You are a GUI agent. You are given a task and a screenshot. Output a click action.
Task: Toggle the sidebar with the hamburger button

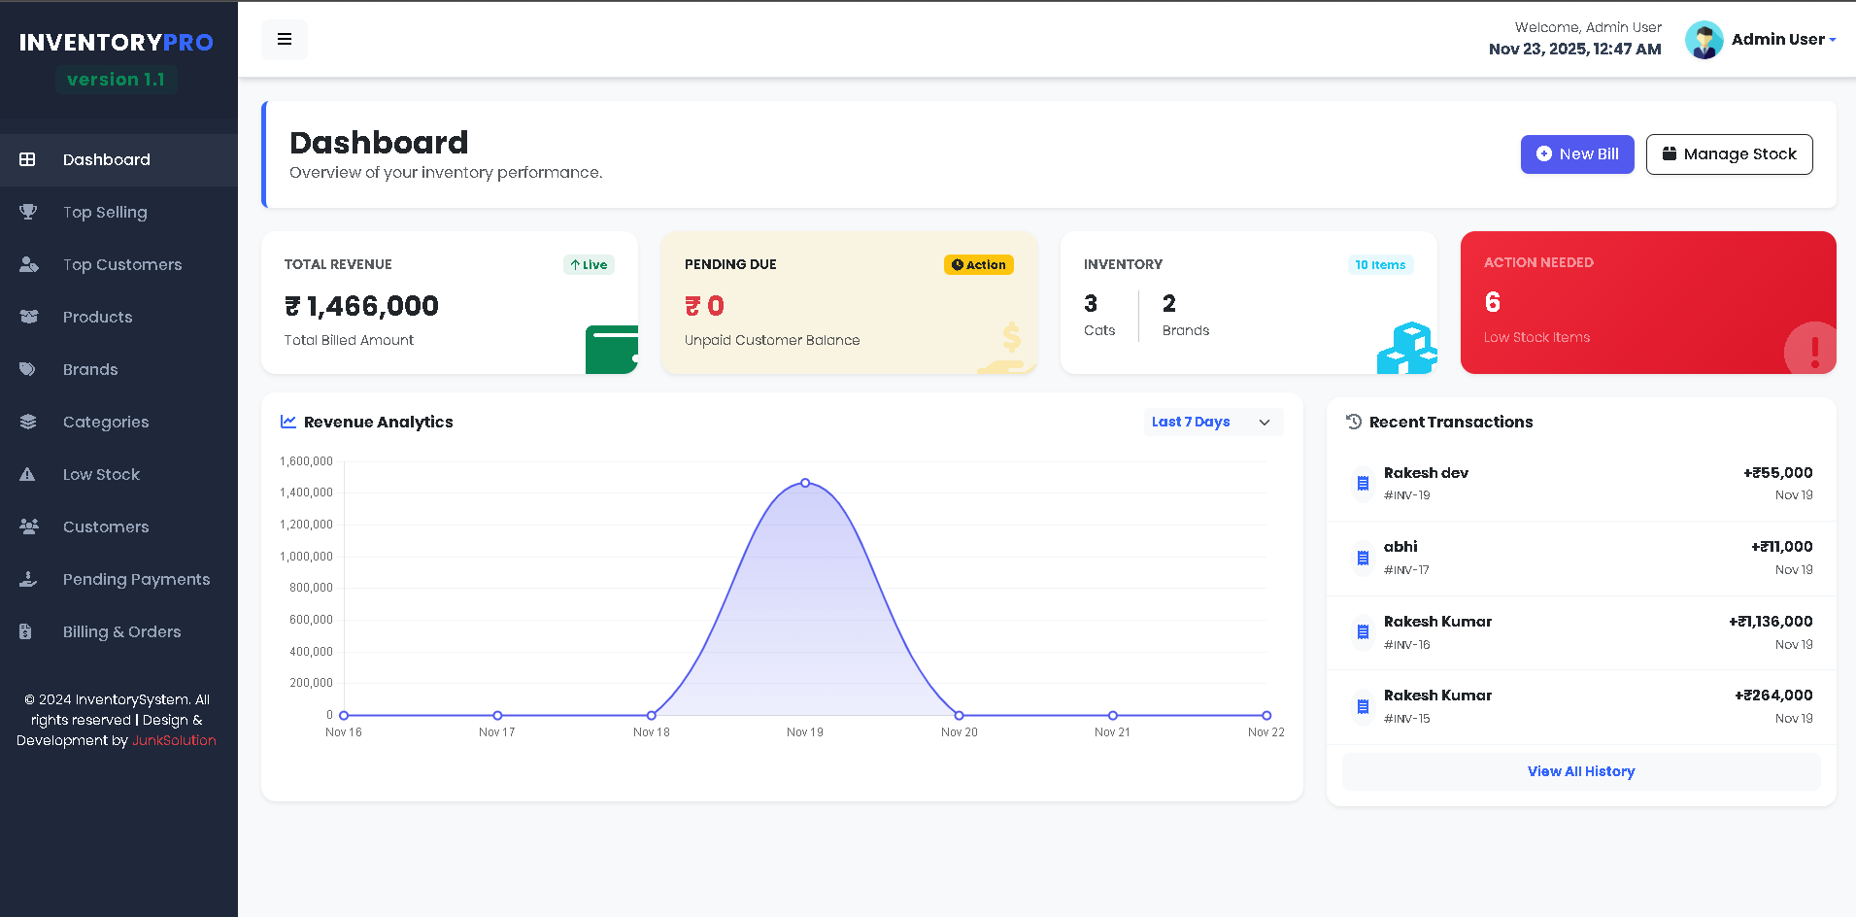click(284, 39)
